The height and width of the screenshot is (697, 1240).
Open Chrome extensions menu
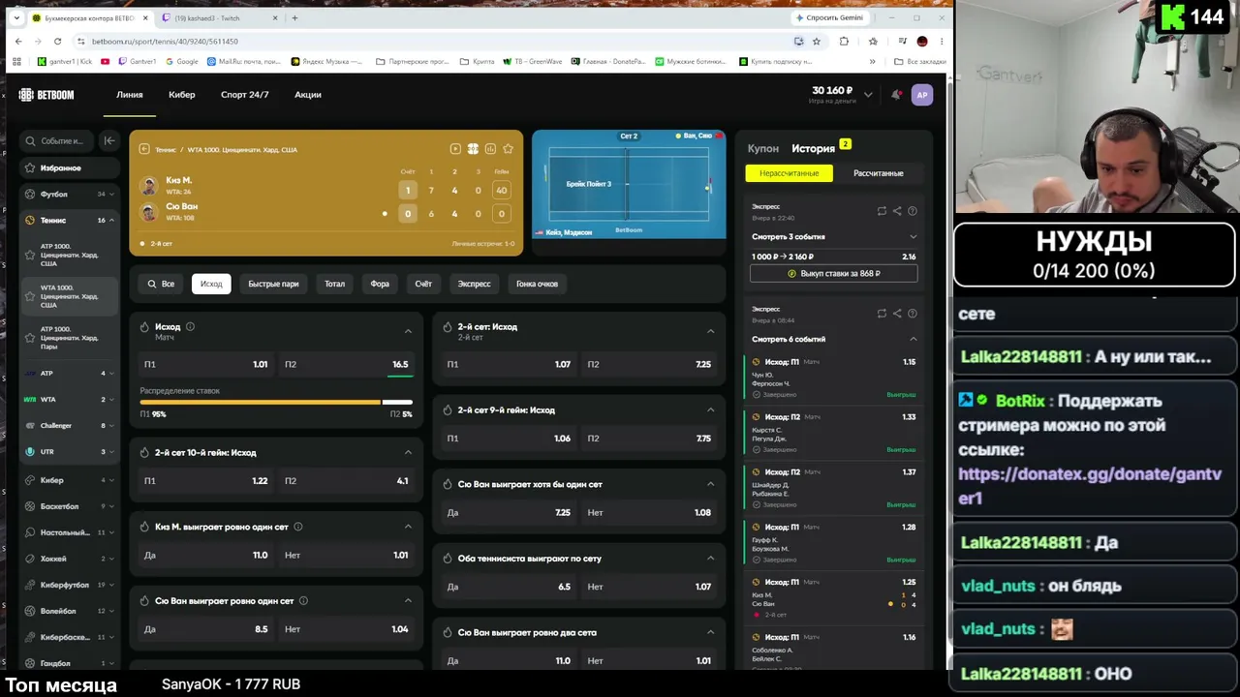[844, 42]
